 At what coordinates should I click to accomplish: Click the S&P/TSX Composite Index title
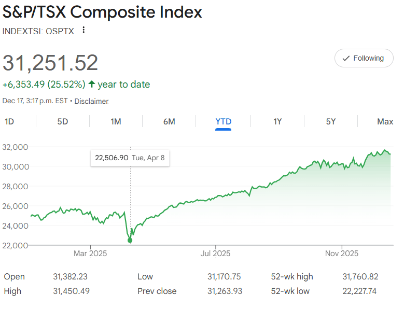pyautogui.click(x=102, y=12)
